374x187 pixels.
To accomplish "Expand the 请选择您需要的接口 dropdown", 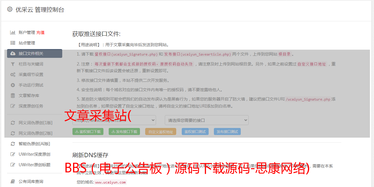I will coord(207,120).
